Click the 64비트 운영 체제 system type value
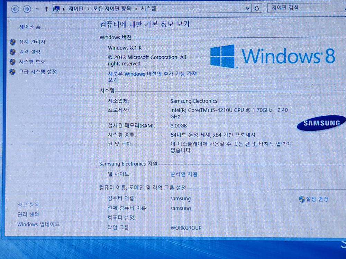346x259 pixels. pyautogui.click(x=213, y=135)
